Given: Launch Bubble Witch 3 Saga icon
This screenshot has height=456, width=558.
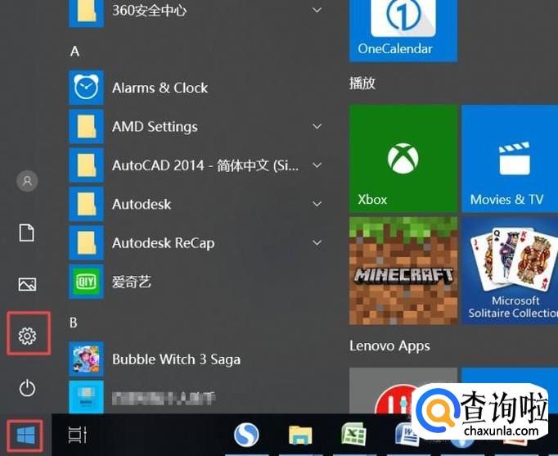Looking at the screenshot, I should 86,359.
